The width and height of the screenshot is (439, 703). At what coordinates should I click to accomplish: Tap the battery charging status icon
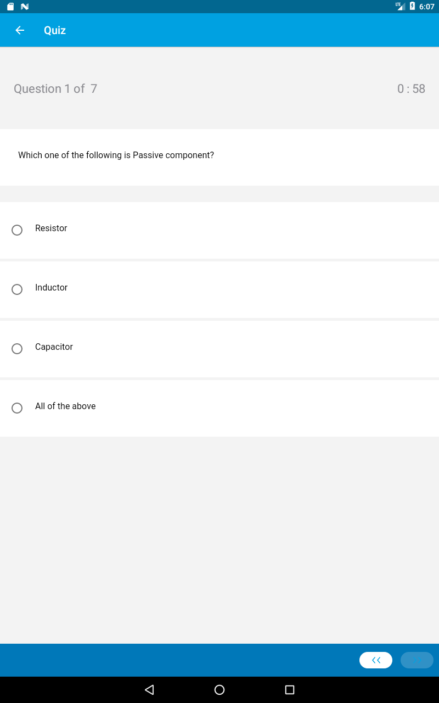[x=412, y=7]
